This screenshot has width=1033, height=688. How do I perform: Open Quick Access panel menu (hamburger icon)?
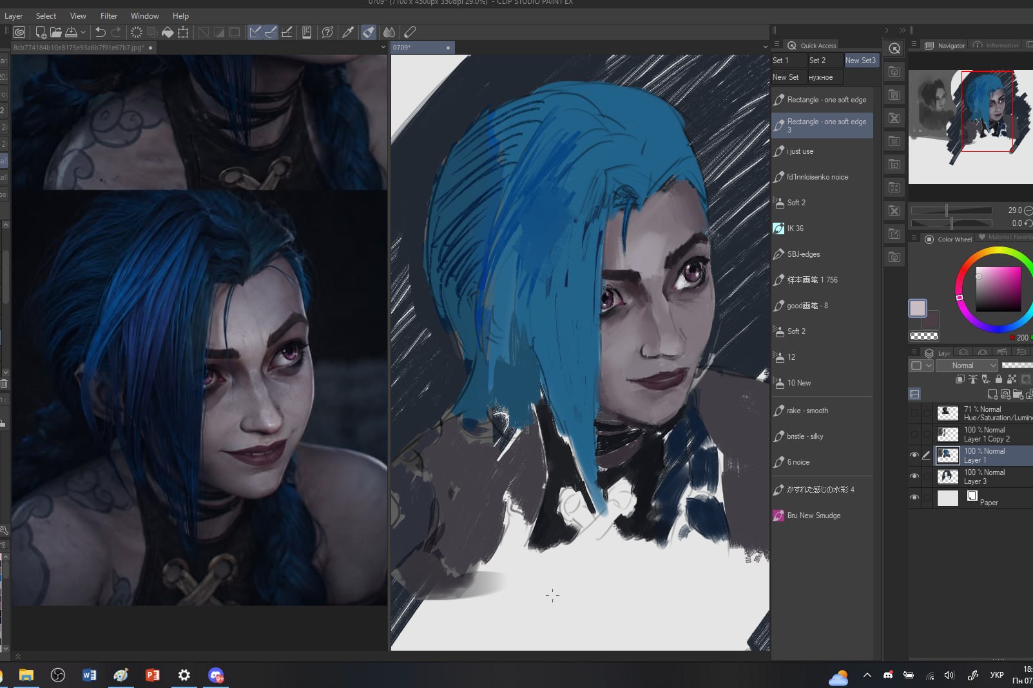tap(777, 45)
